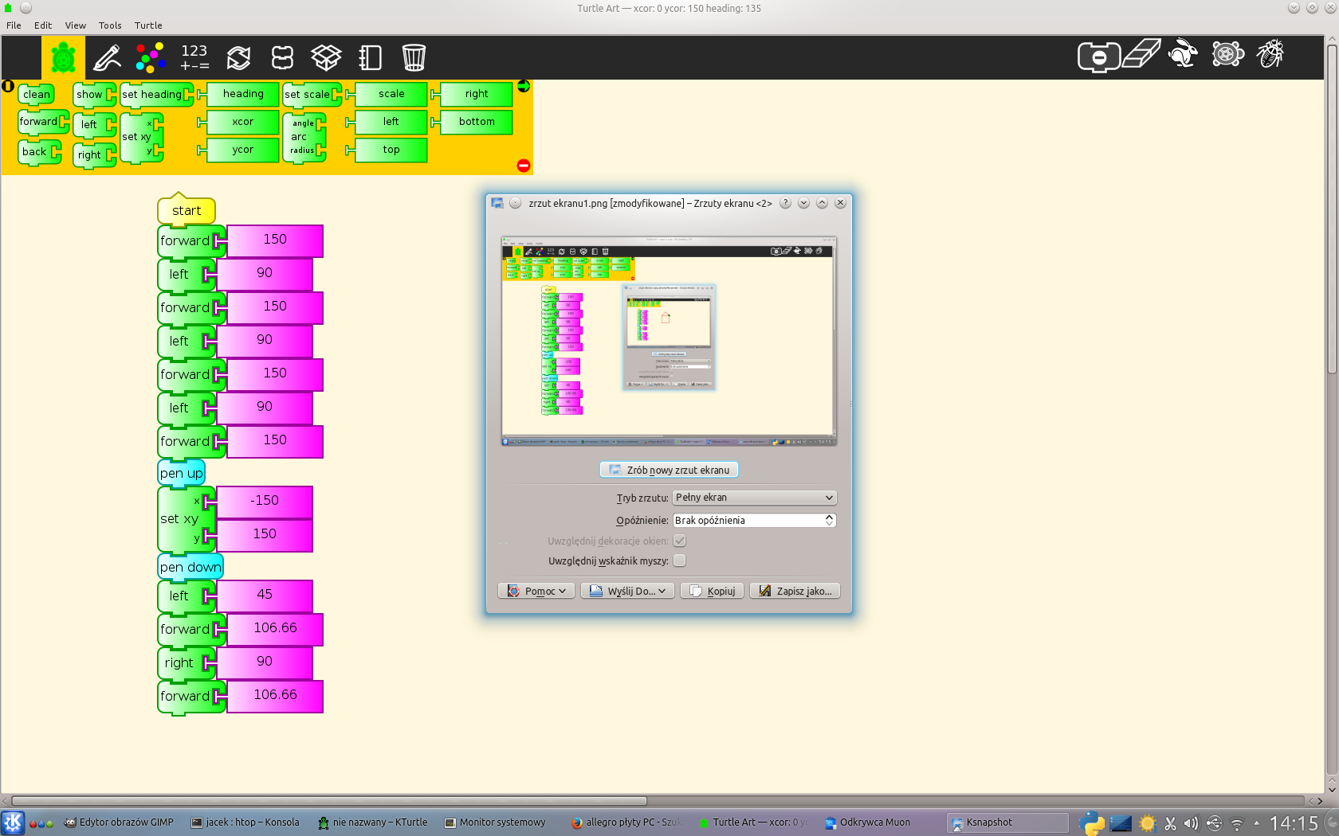This screenshot has width=1339, height=836.
Task: Expand the Tryb zrzutu dropdown
Action: pos(754,498)
